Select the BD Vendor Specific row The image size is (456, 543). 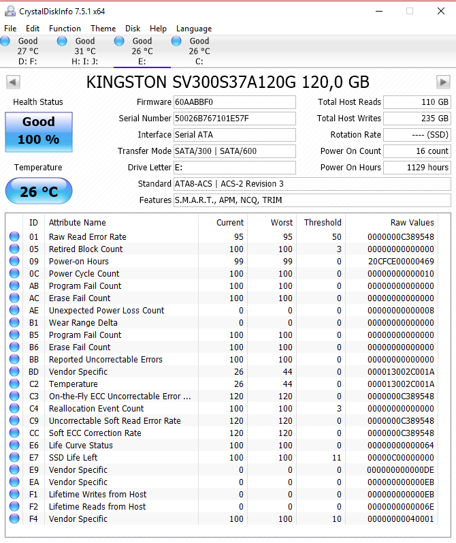[x=222, y=371]
